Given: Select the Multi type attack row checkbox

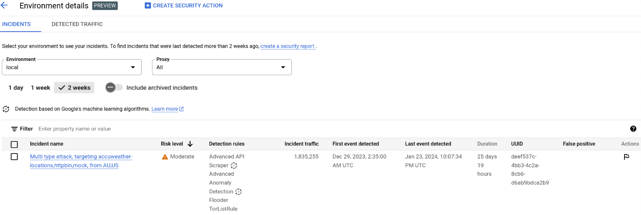Looking at the screenshot, I should click(x=14, y=157).
